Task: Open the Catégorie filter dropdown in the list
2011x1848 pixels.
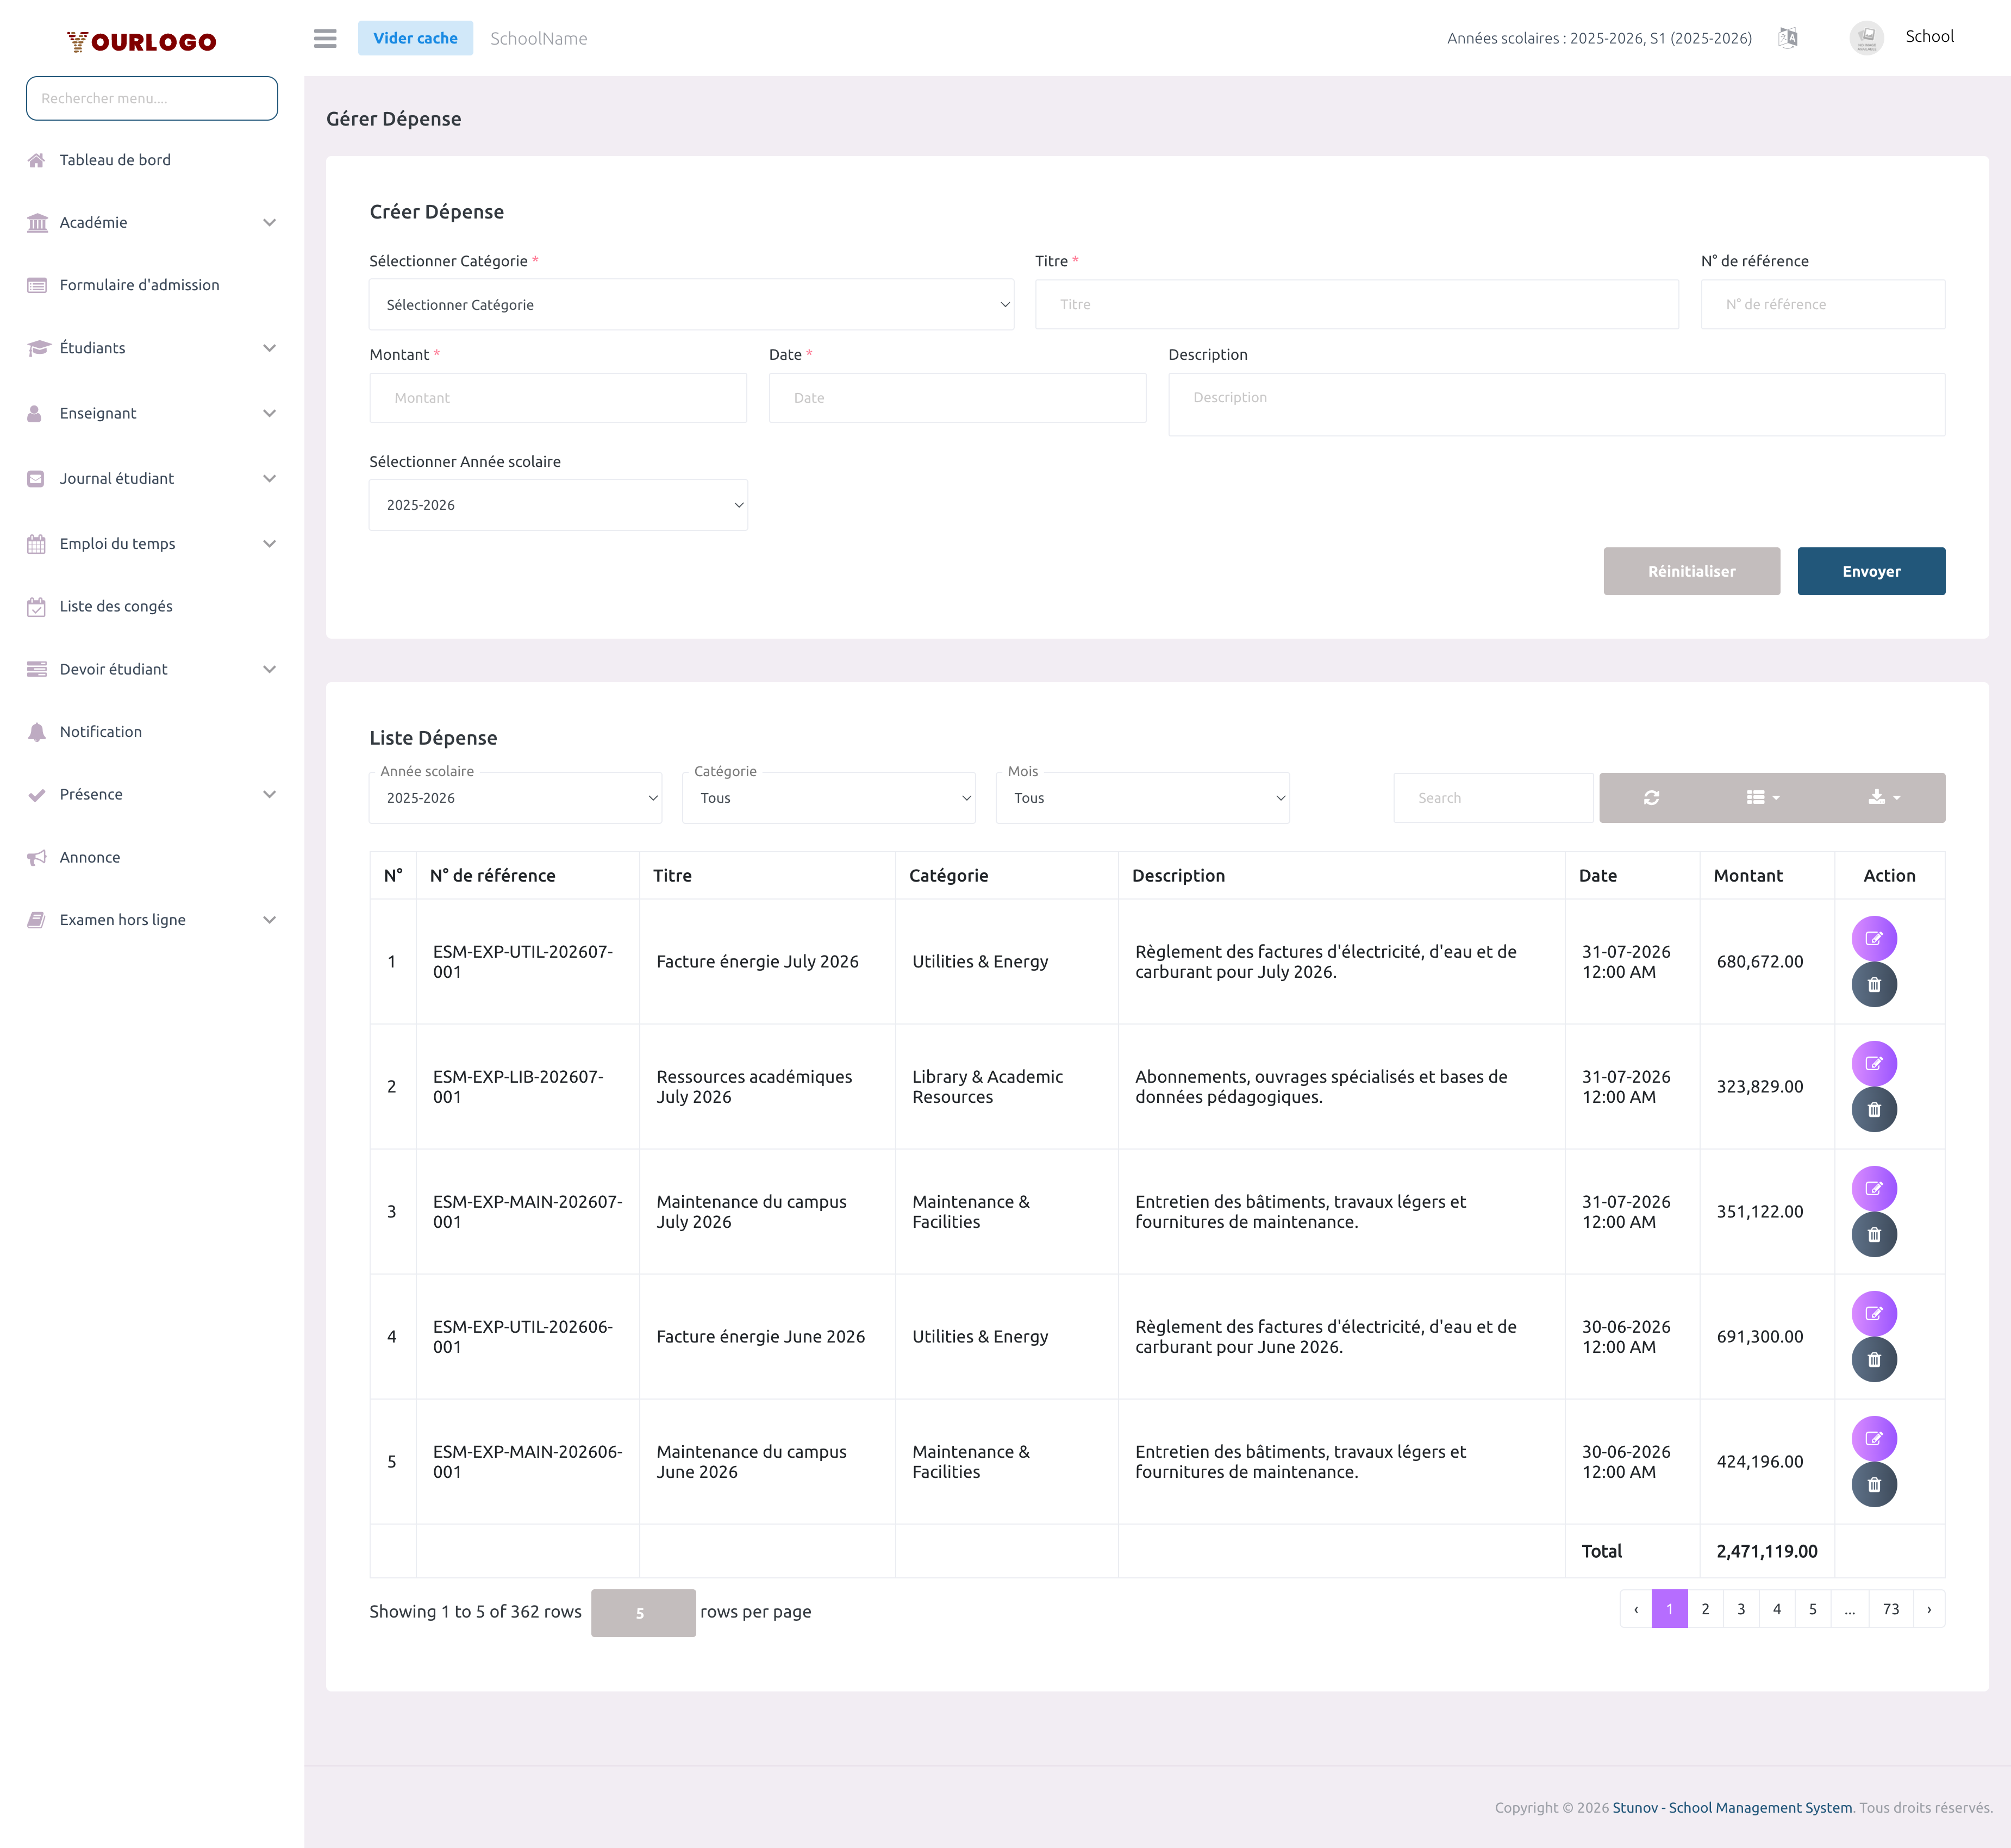Action: click(x=828, y=798)
